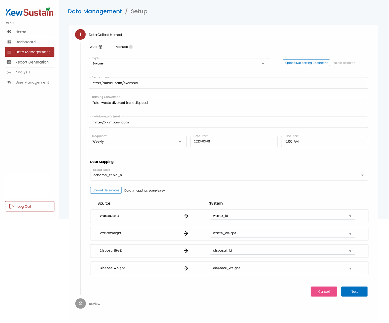Open Dashboard from the sidebar menu
This screenshot has height=323, width=389.
click(x=29, y=42)
